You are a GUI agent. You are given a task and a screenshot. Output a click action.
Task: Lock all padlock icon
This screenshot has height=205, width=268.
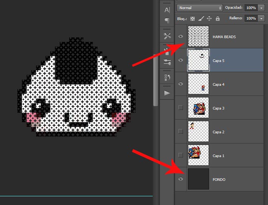tap(218, 18)
